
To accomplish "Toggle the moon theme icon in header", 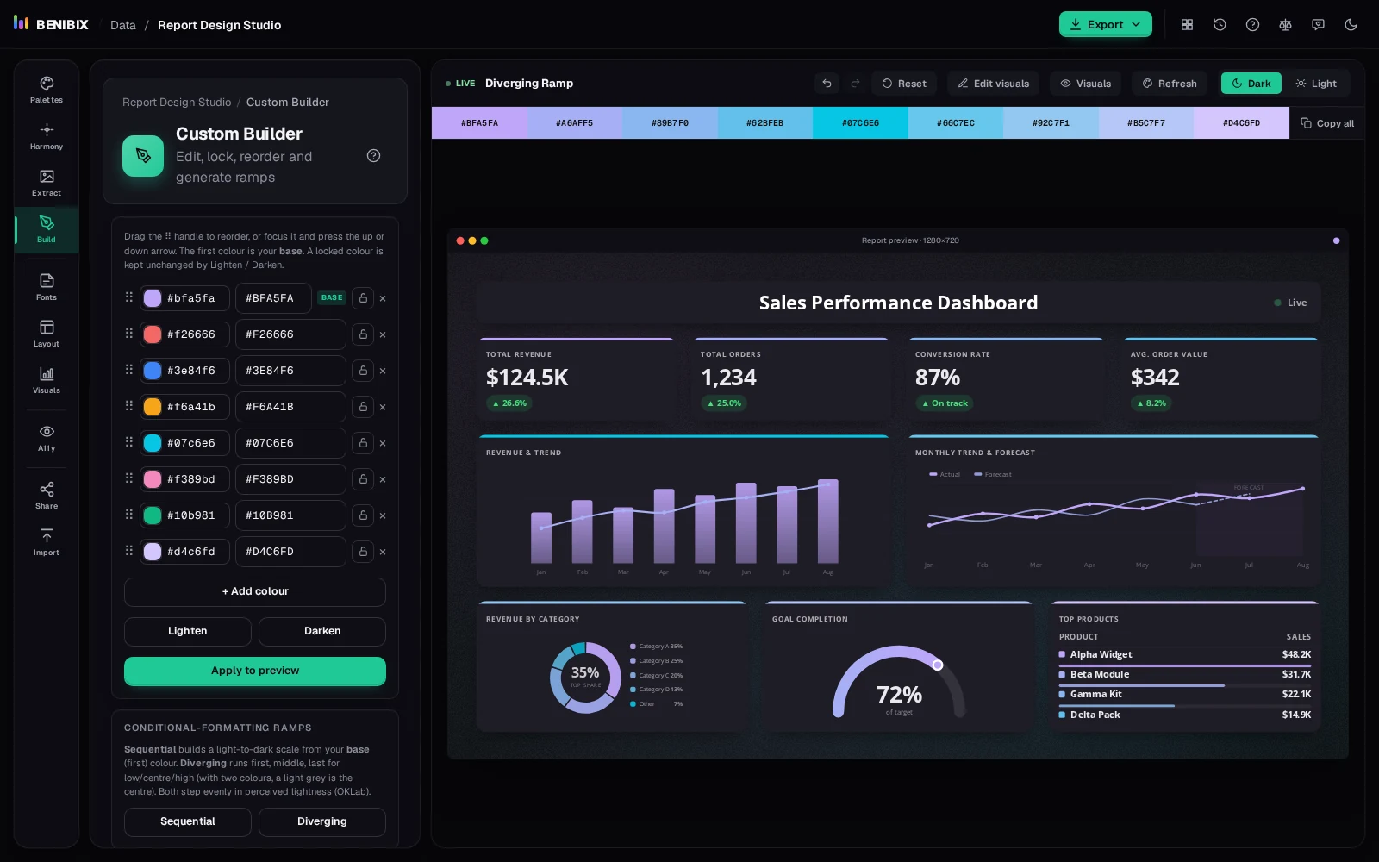I will click(1351, 25).
